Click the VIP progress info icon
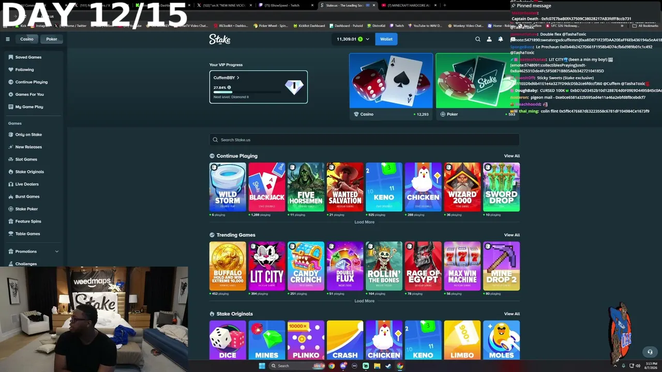 (x=229, y=87)
